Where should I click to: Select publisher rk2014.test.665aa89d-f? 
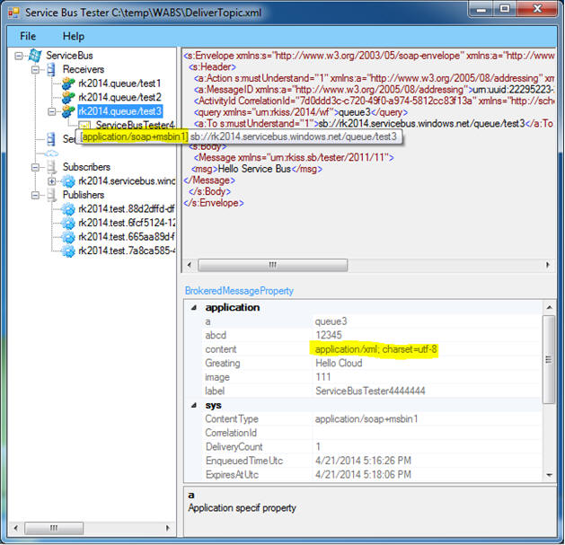(127, 237)
